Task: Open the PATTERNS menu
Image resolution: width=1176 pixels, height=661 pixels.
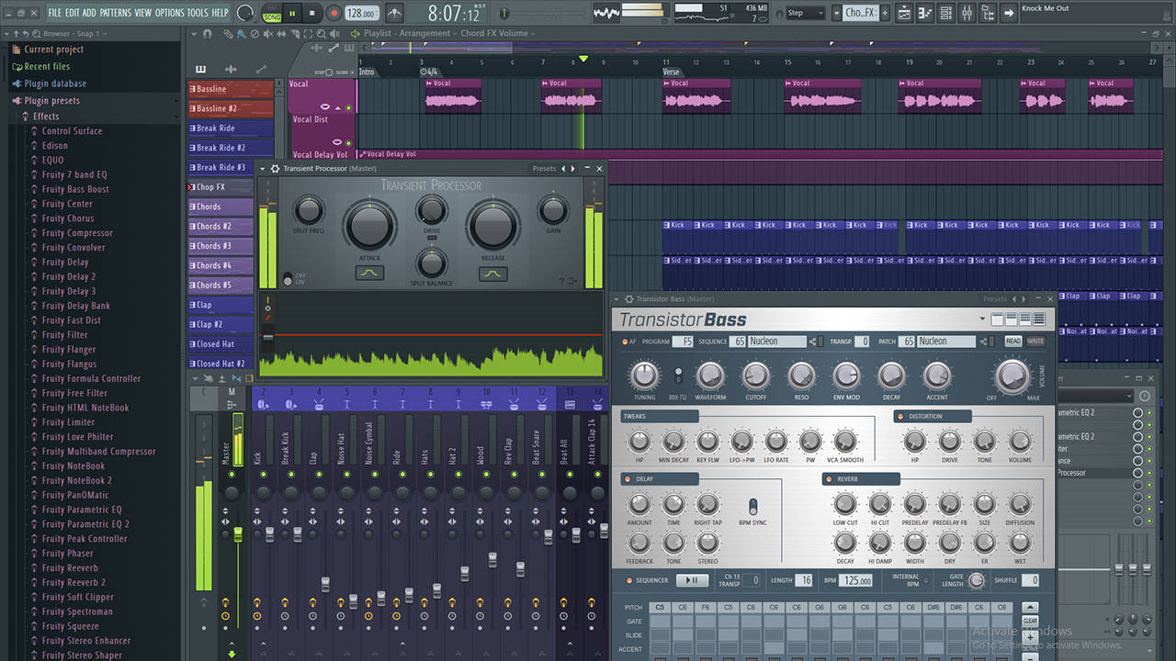Action: coord(115,13)
